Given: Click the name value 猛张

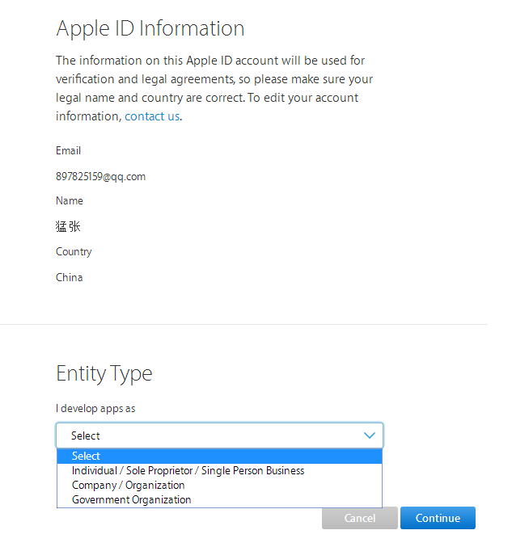Looking at the screenshot, I should coord(68,226).
